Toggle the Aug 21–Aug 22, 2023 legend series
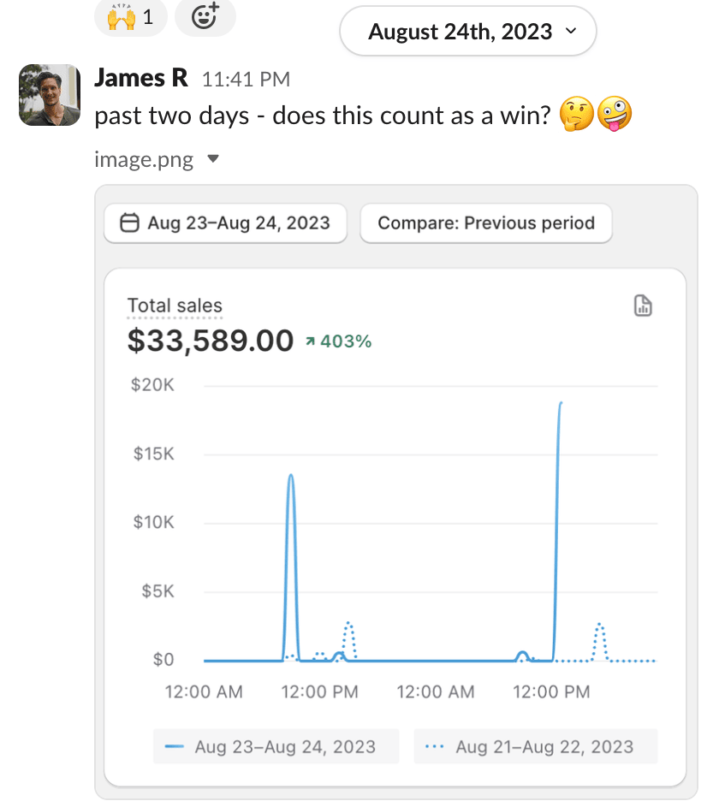 point(535,746)
